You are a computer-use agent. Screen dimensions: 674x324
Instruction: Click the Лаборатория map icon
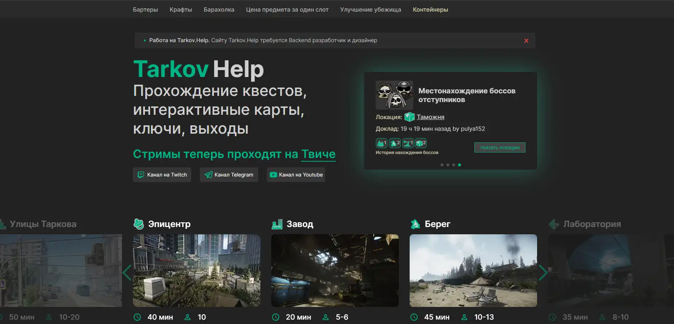tap(554, 224)
